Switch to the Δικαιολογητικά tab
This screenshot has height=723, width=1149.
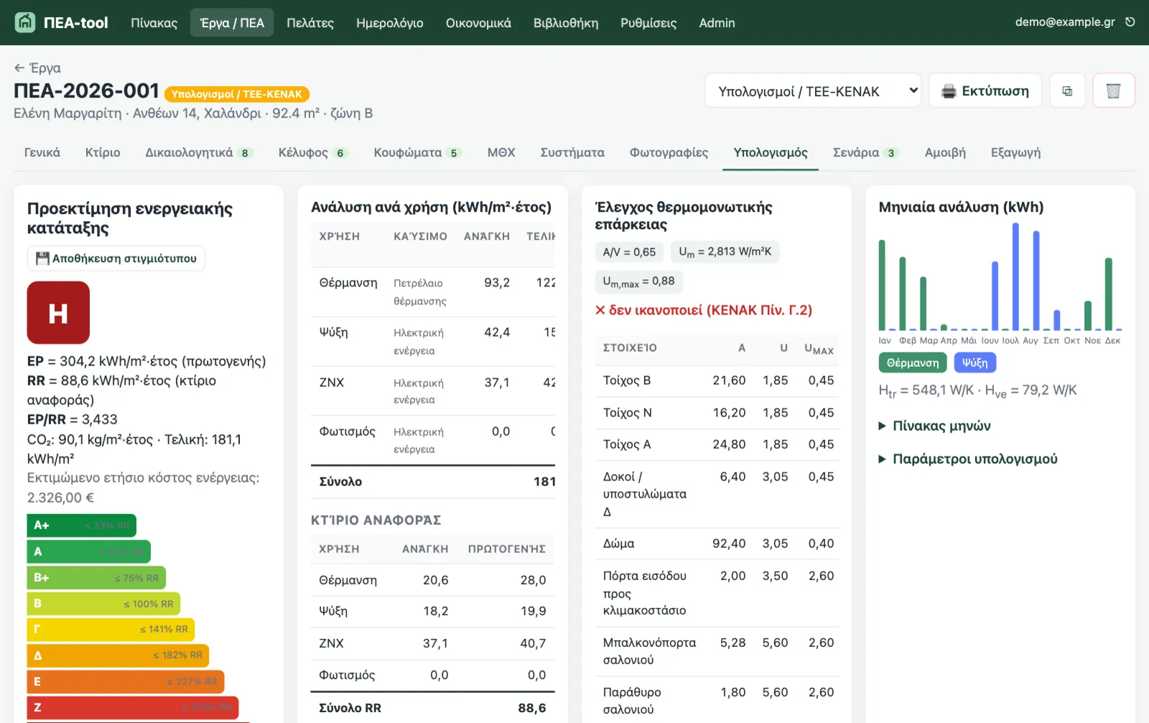pos(199,152)
